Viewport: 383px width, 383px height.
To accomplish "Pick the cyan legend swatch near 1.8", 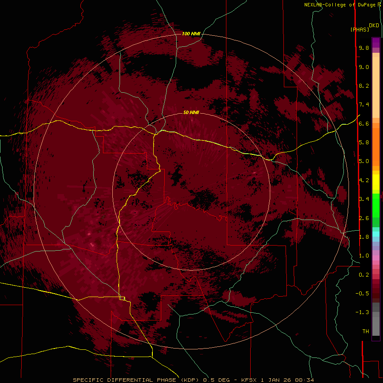I will coord(376,234).
